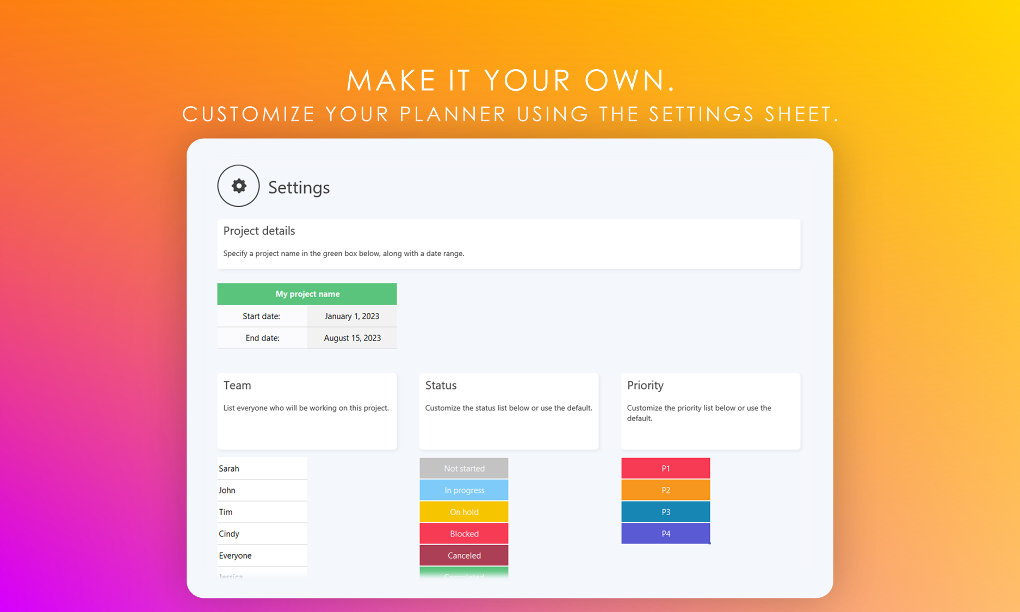Click the Settings gear icon
This screenshot has height=612, width=1020.
[238, 186]
